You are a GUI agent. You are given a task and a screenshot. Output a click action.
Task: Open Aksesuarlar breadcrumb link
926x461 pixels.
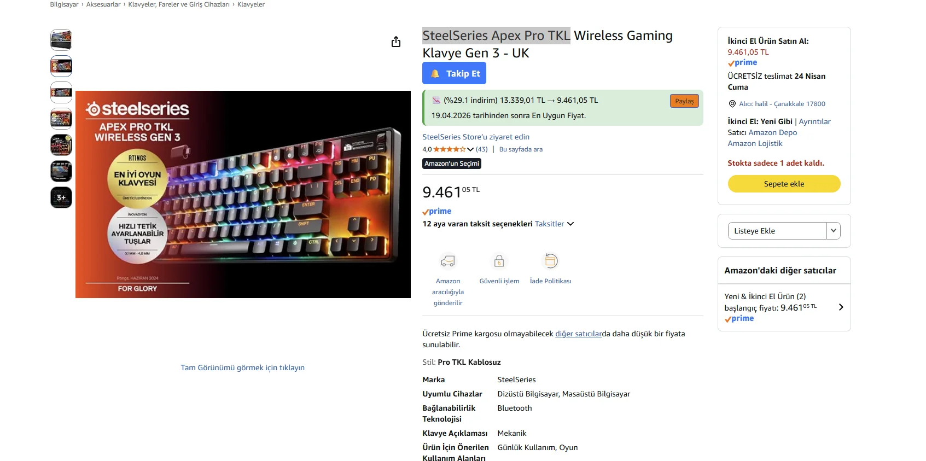point(103,4)
